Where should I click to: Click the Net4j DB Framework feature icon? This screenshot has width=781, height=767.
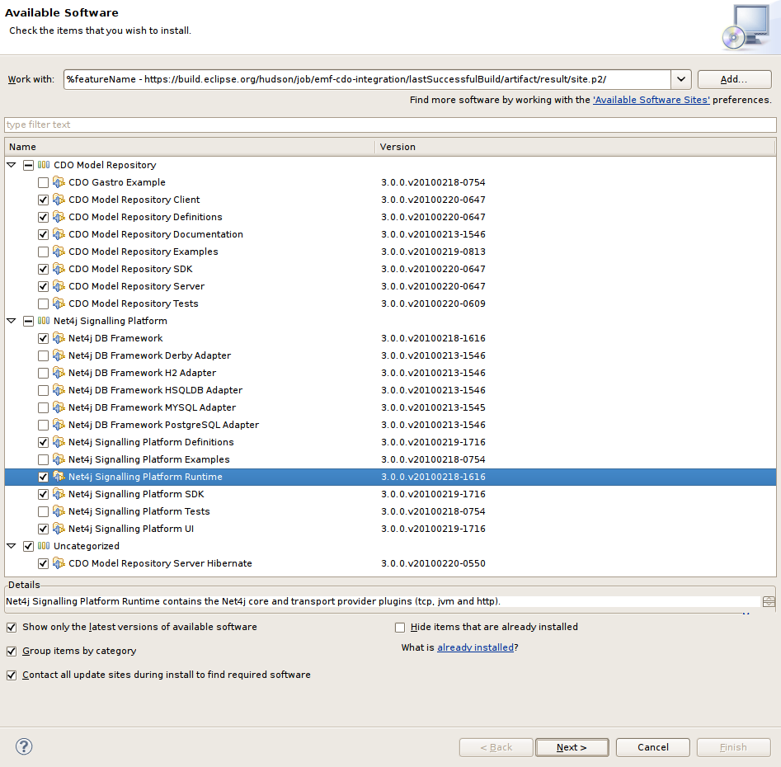59,338
